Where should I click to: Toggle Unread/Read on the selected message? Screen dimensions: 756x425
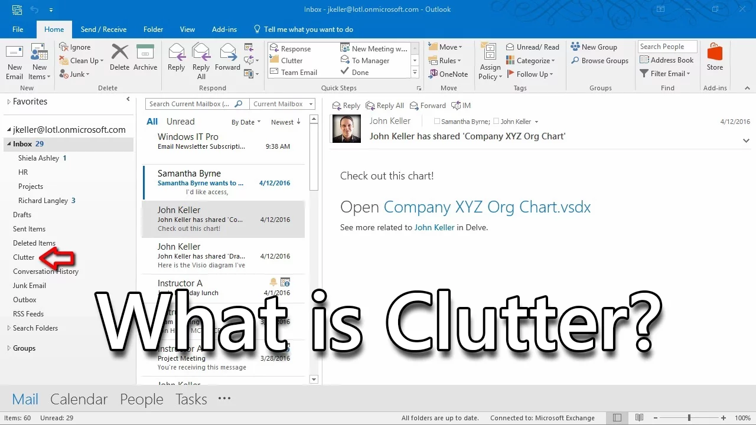point(533,47)
